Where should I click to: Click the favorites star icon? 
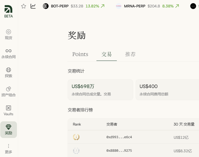24,6
